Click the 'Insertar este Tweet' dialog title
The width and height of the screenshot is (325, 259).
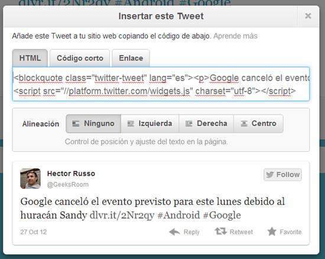pyautogui.click(x=161, y=16)
